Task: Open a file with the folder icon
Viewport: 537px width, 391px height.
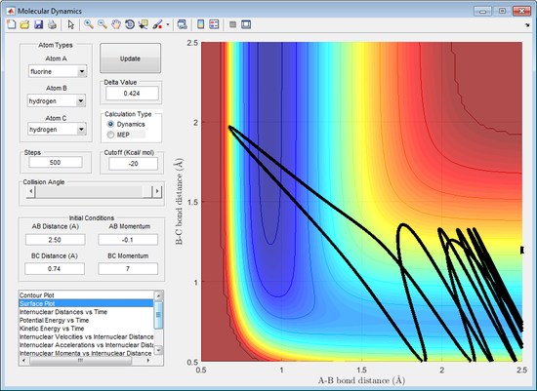Action: coord(24,24)
